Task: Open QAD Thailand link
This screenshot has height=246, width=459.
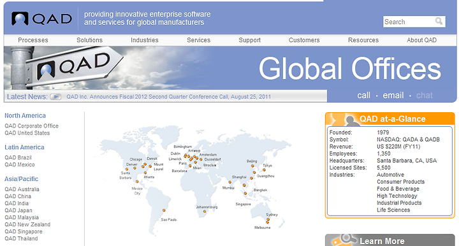Action: point(21,238)
